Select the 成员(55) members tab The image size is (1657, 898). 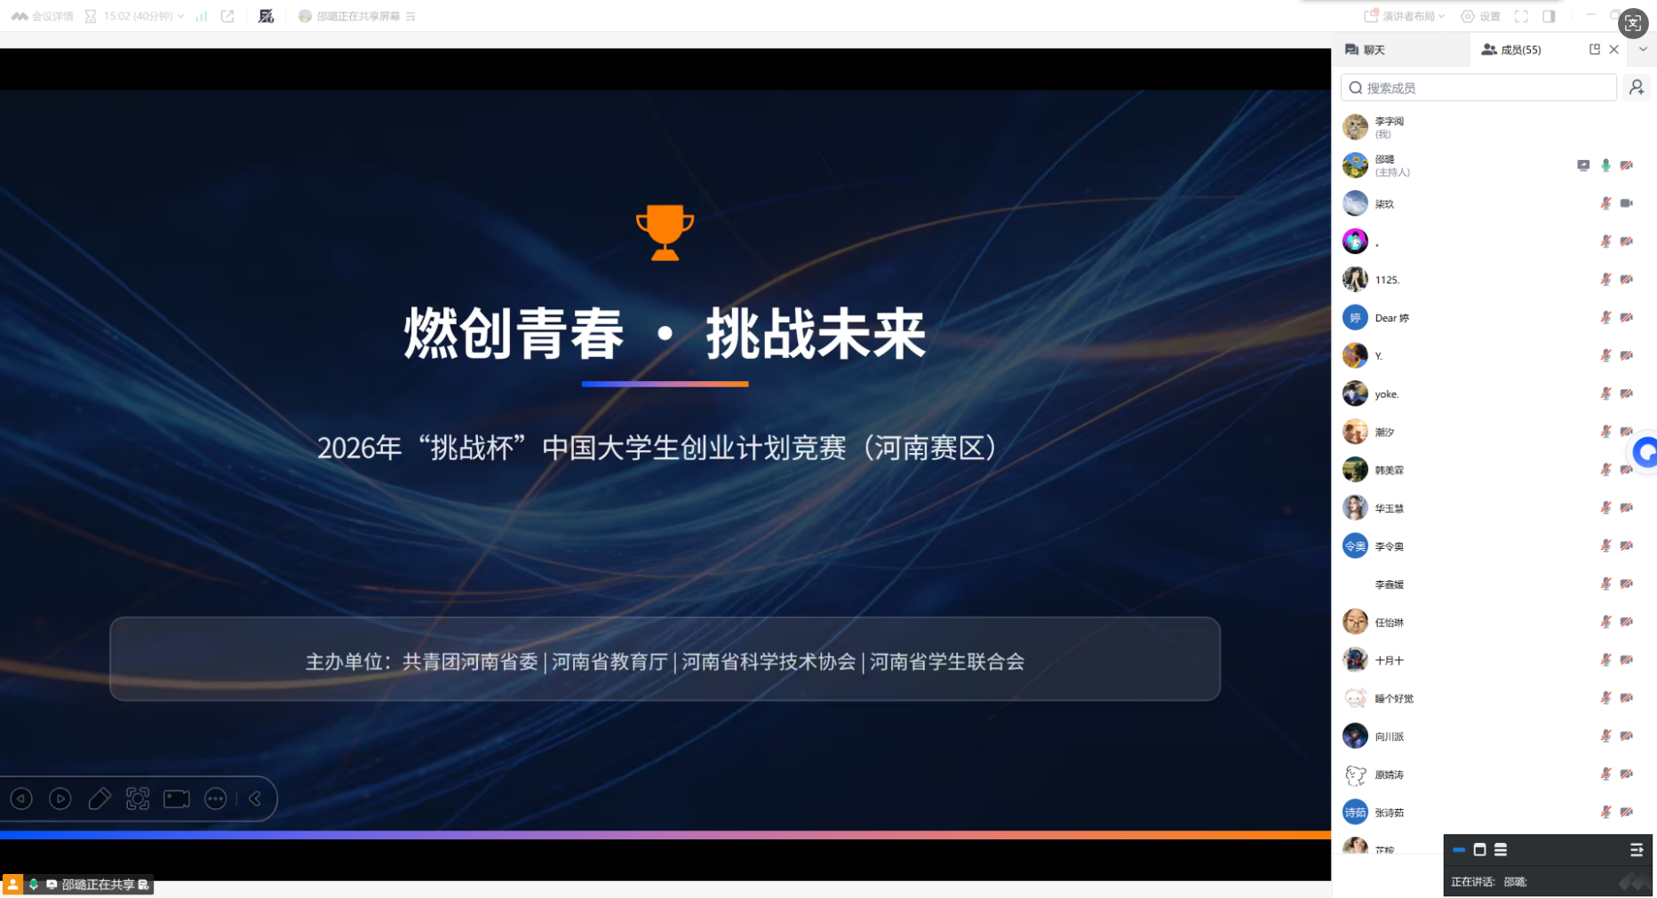pos(1511,50)
